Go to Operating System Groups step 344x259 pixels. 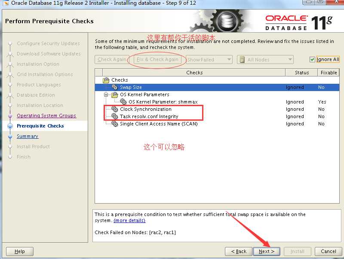pyautogui.click(x=46, y=116)
